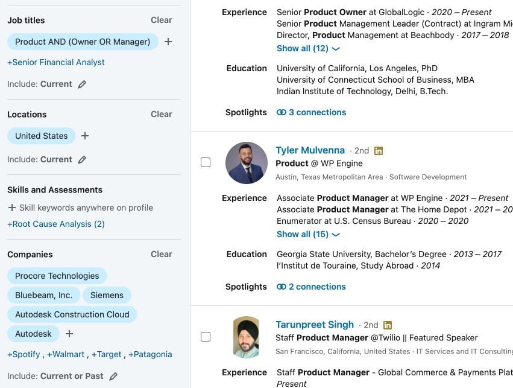Click Product AND (Owner OR Manager) chip
The height and width of the screenshot is (388, 513).
click(83, 42)
